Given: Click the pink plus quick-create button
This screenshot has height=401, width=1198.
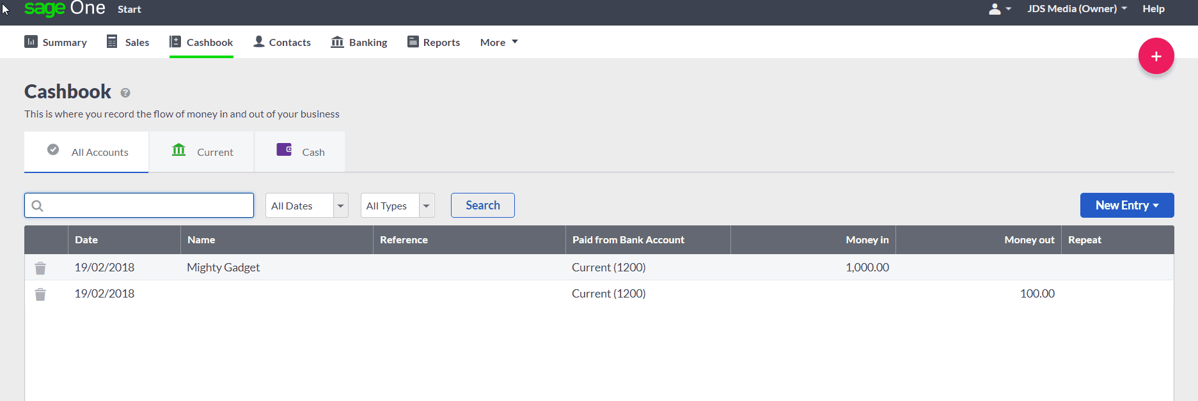Looking at the screenshot, I should tap(1156, 56).
